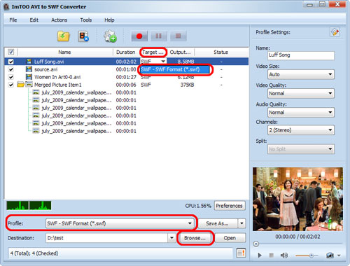This screenshot has width=350, height=266.
Task: Click the Women In Art0-0.avi file icon
Action: [x=29, y=77]
